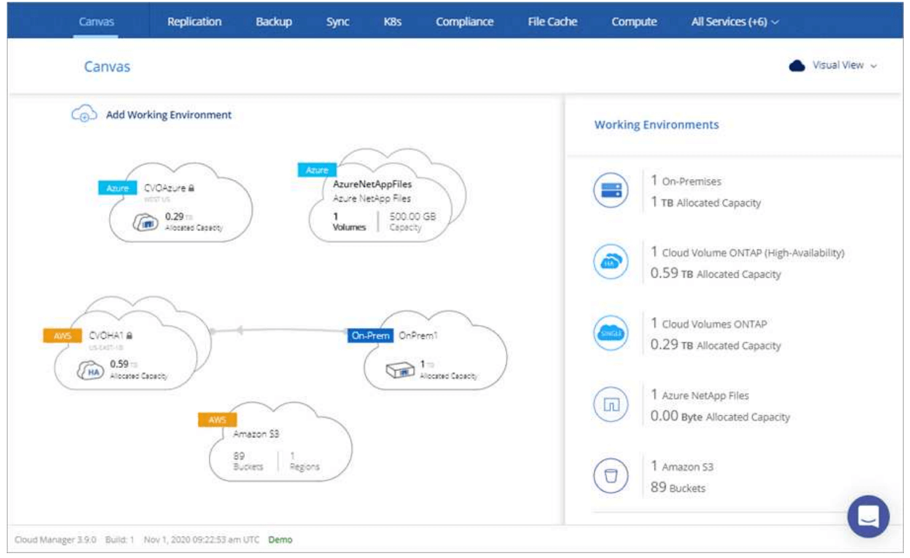Switch to the Compute tab
The image size is (910, 558).
[x=634, y=21]
